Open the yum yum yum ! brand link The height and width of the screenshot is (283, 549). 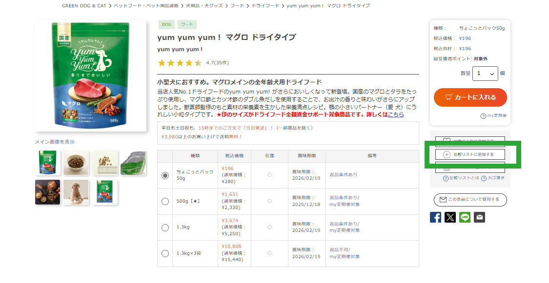(x=180, y=49)
